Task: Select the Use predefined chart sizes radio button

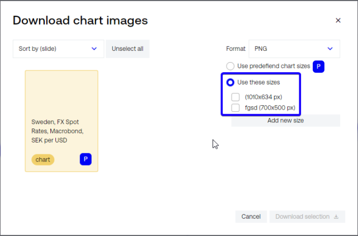Action: point(230,66)
